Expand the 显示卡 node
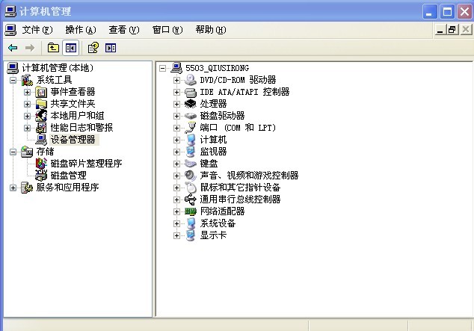This screenshot has height=331, width=474. pyautogui.click(x=177, y=235)
